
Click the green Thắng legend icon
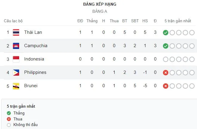click(9, 113)
